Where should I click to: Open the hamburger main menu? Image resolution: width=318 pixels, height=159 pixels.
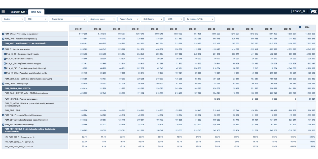(x=3, y=11)
